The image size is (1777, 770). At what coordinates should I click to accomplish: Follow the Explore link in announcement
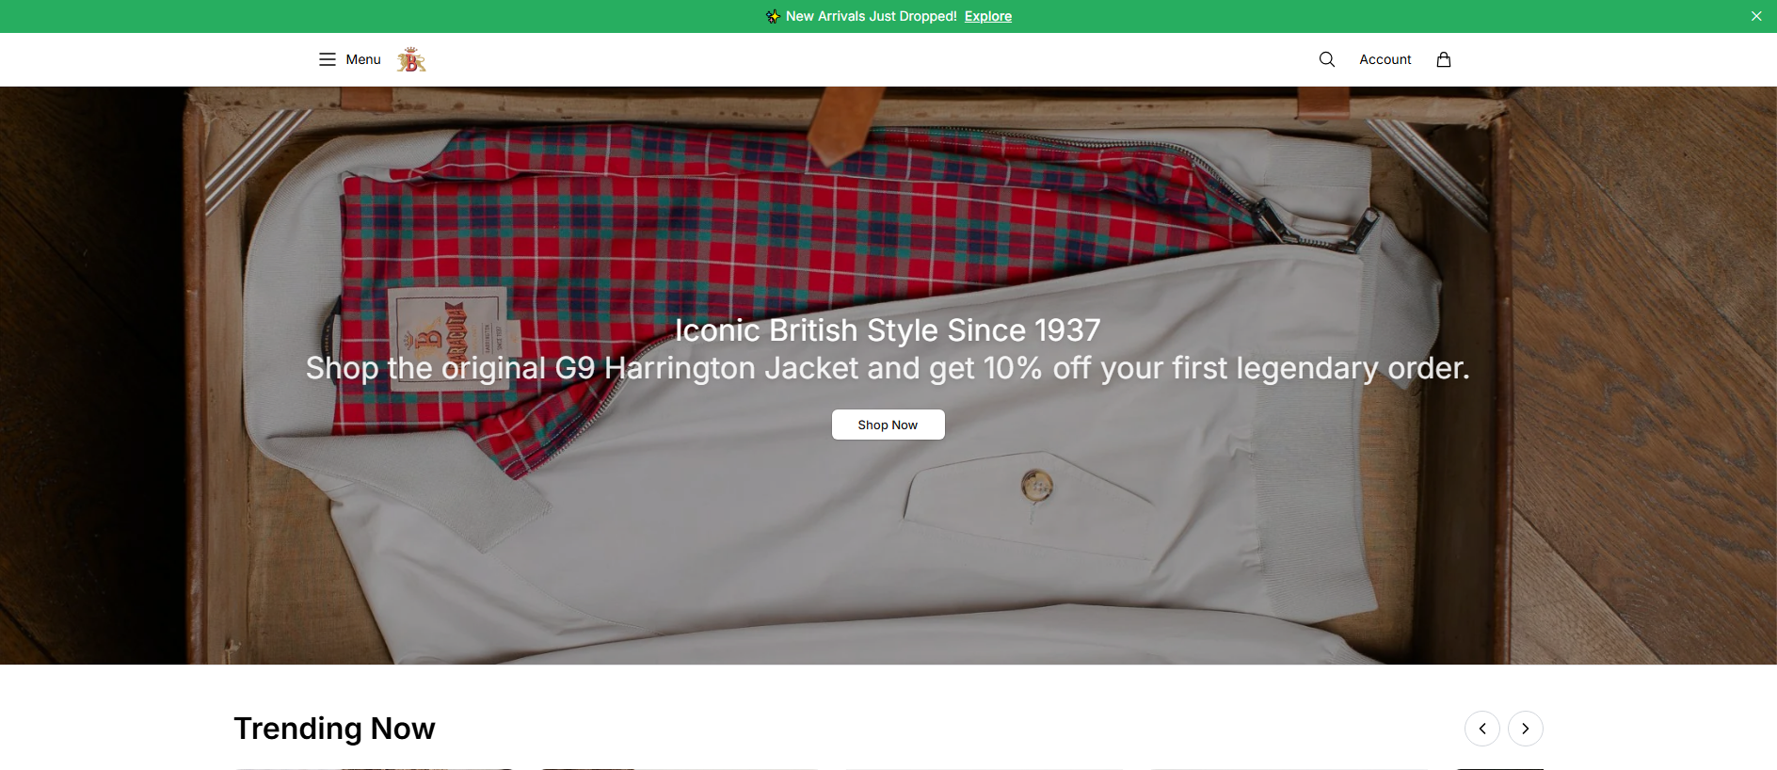988,16
